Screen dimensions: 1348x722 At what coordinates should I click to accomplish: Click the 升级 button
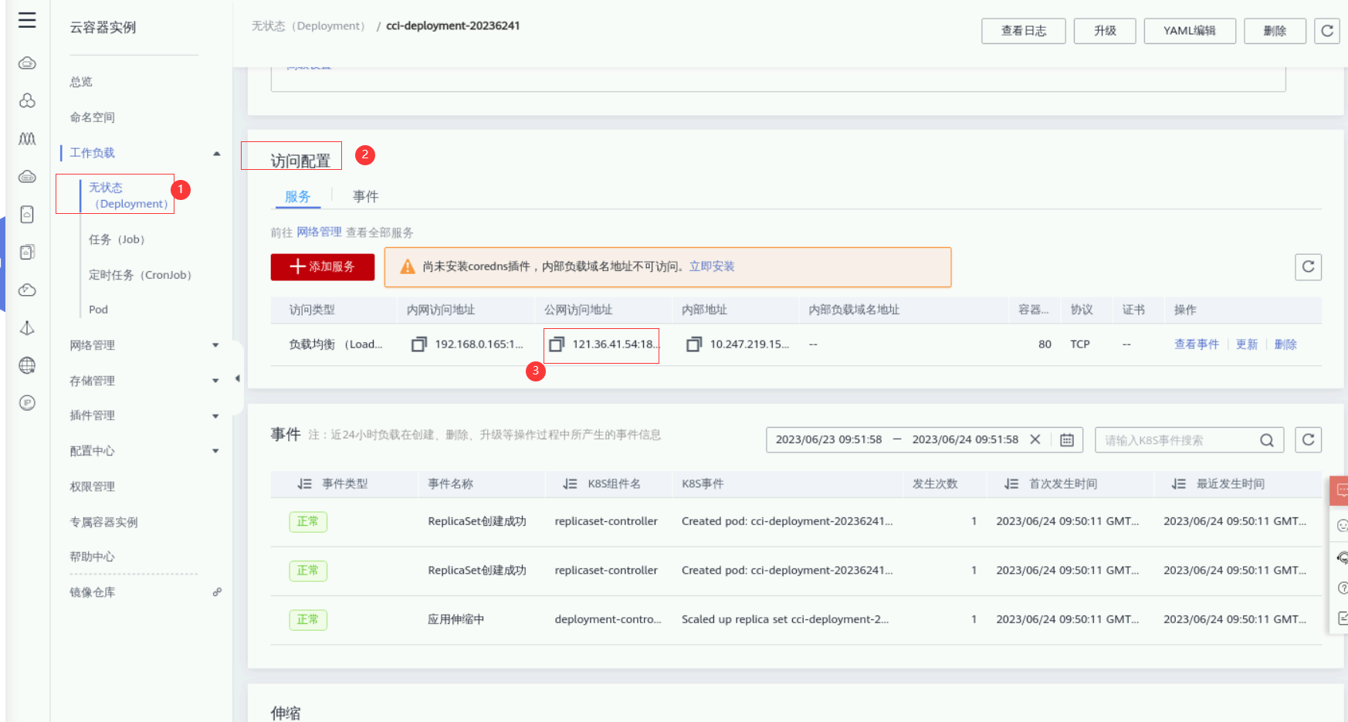click(1105, 31)
